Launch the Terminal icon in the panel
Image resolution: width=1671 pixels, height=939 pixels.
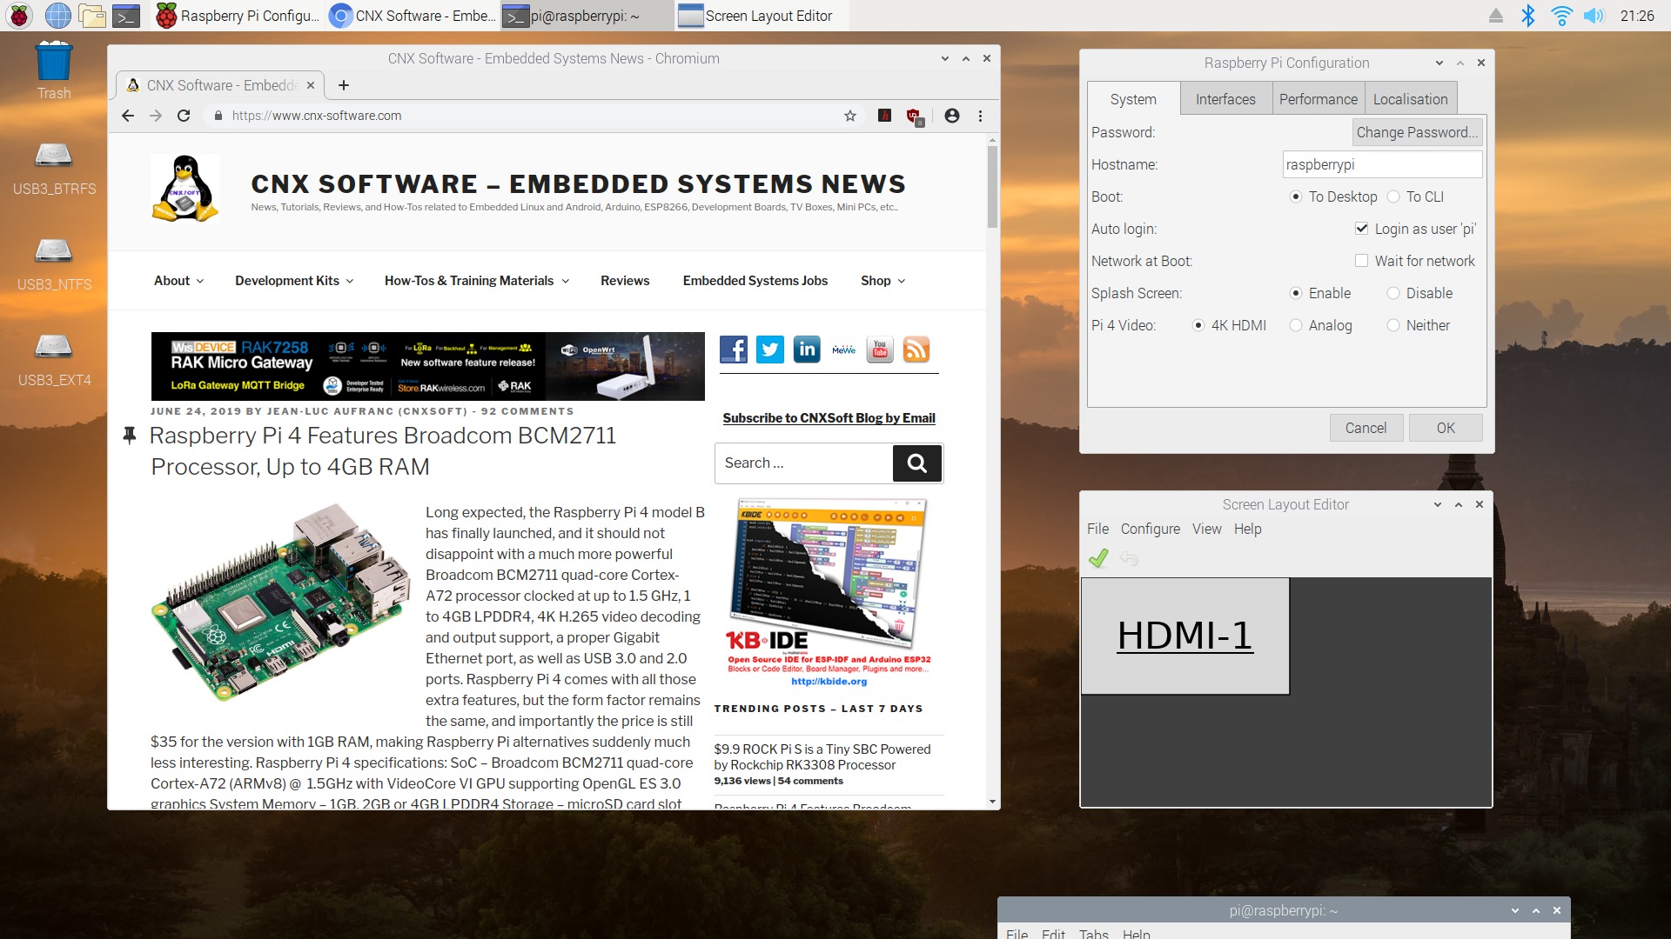(x=127, y=16)
